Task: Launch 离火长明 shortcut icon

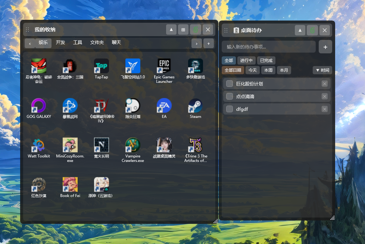Action: point(101,145)
